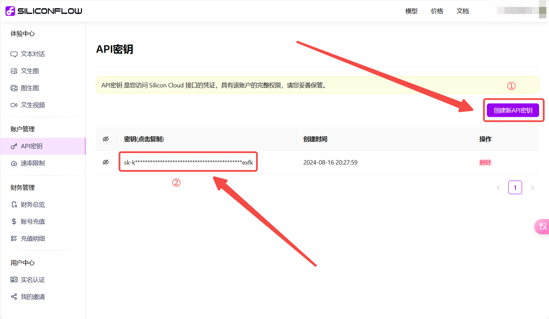Viewport: 549px width, 319px height.
Task: Click the gauge icon beside 速率限制
Action: (x=14, y=163)
